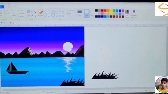The height and width of the screenshot is (94, 168).
Task: Select the Magnifier tool
Action: (35, 16)
